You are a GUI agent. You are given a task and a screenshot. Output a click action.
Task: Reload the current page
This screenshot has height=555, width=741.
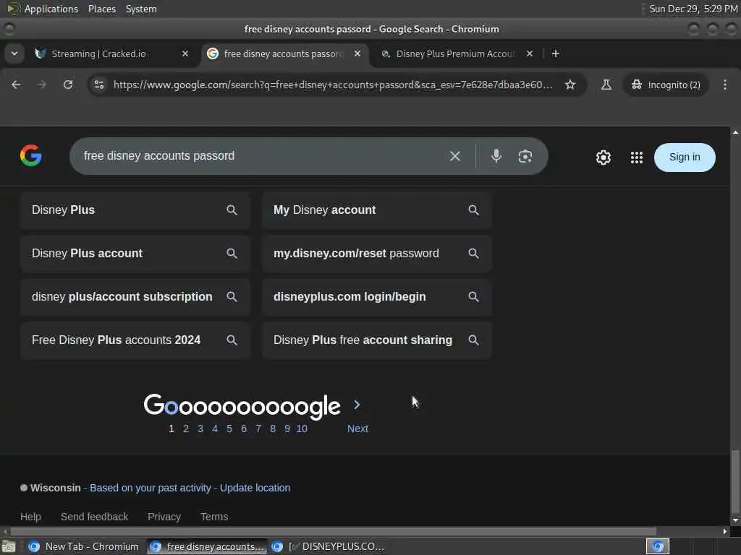coord(68,85)
